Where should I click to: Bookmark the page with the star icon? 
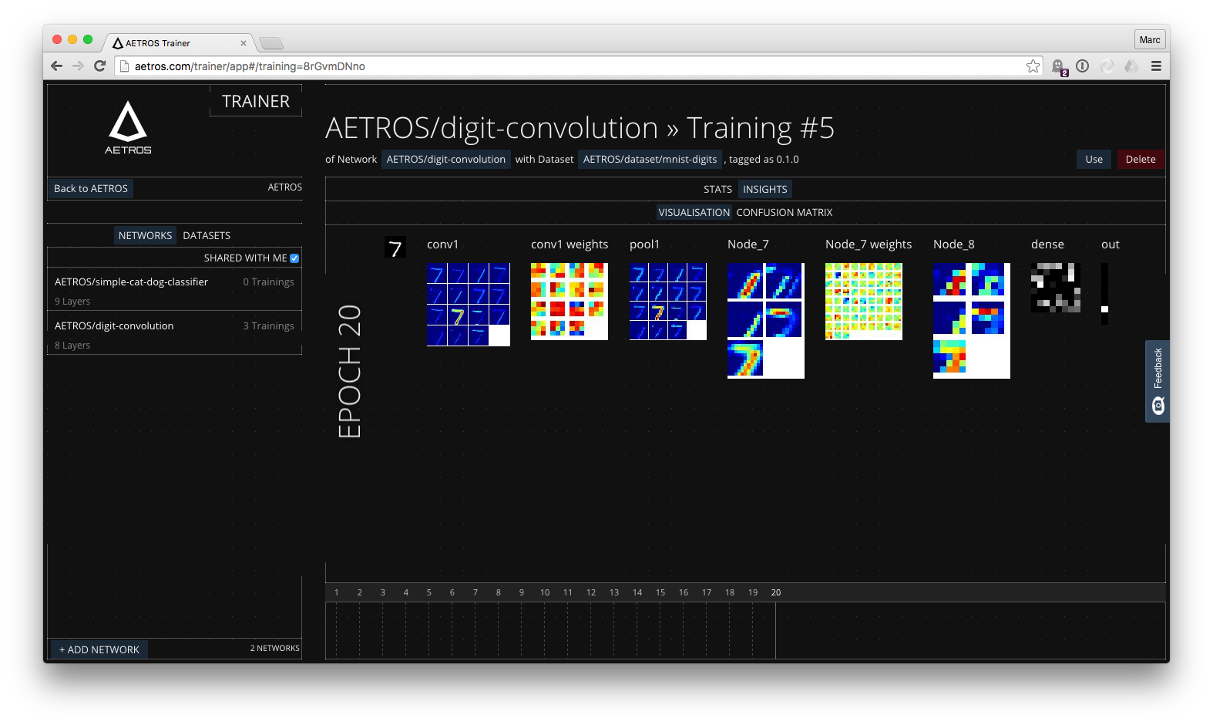[x=1033, y=66]
